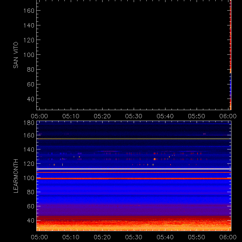Select the 120 label on SAN VITO axis

point(29,40)
